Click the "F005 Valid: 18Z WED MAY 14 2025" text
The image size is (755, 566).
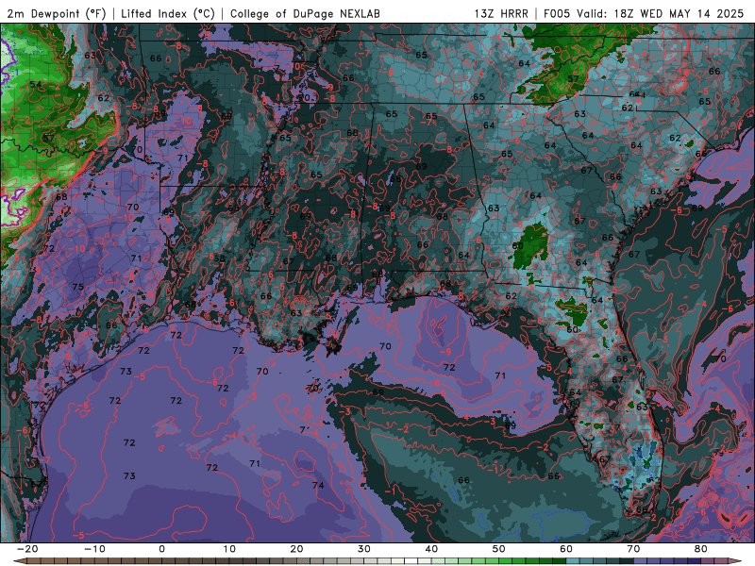click(644, 13)
